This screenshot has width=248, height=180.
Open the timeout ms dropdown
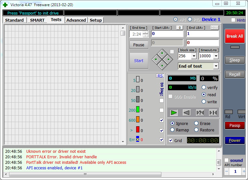pos(216,56)
